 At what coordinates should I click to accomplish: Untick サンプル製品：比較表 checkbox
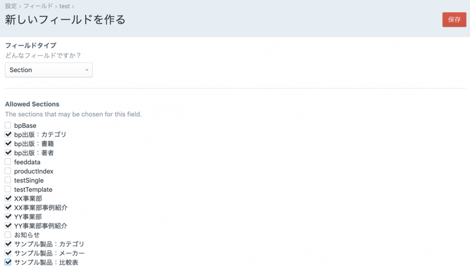(x=8, y=262)
